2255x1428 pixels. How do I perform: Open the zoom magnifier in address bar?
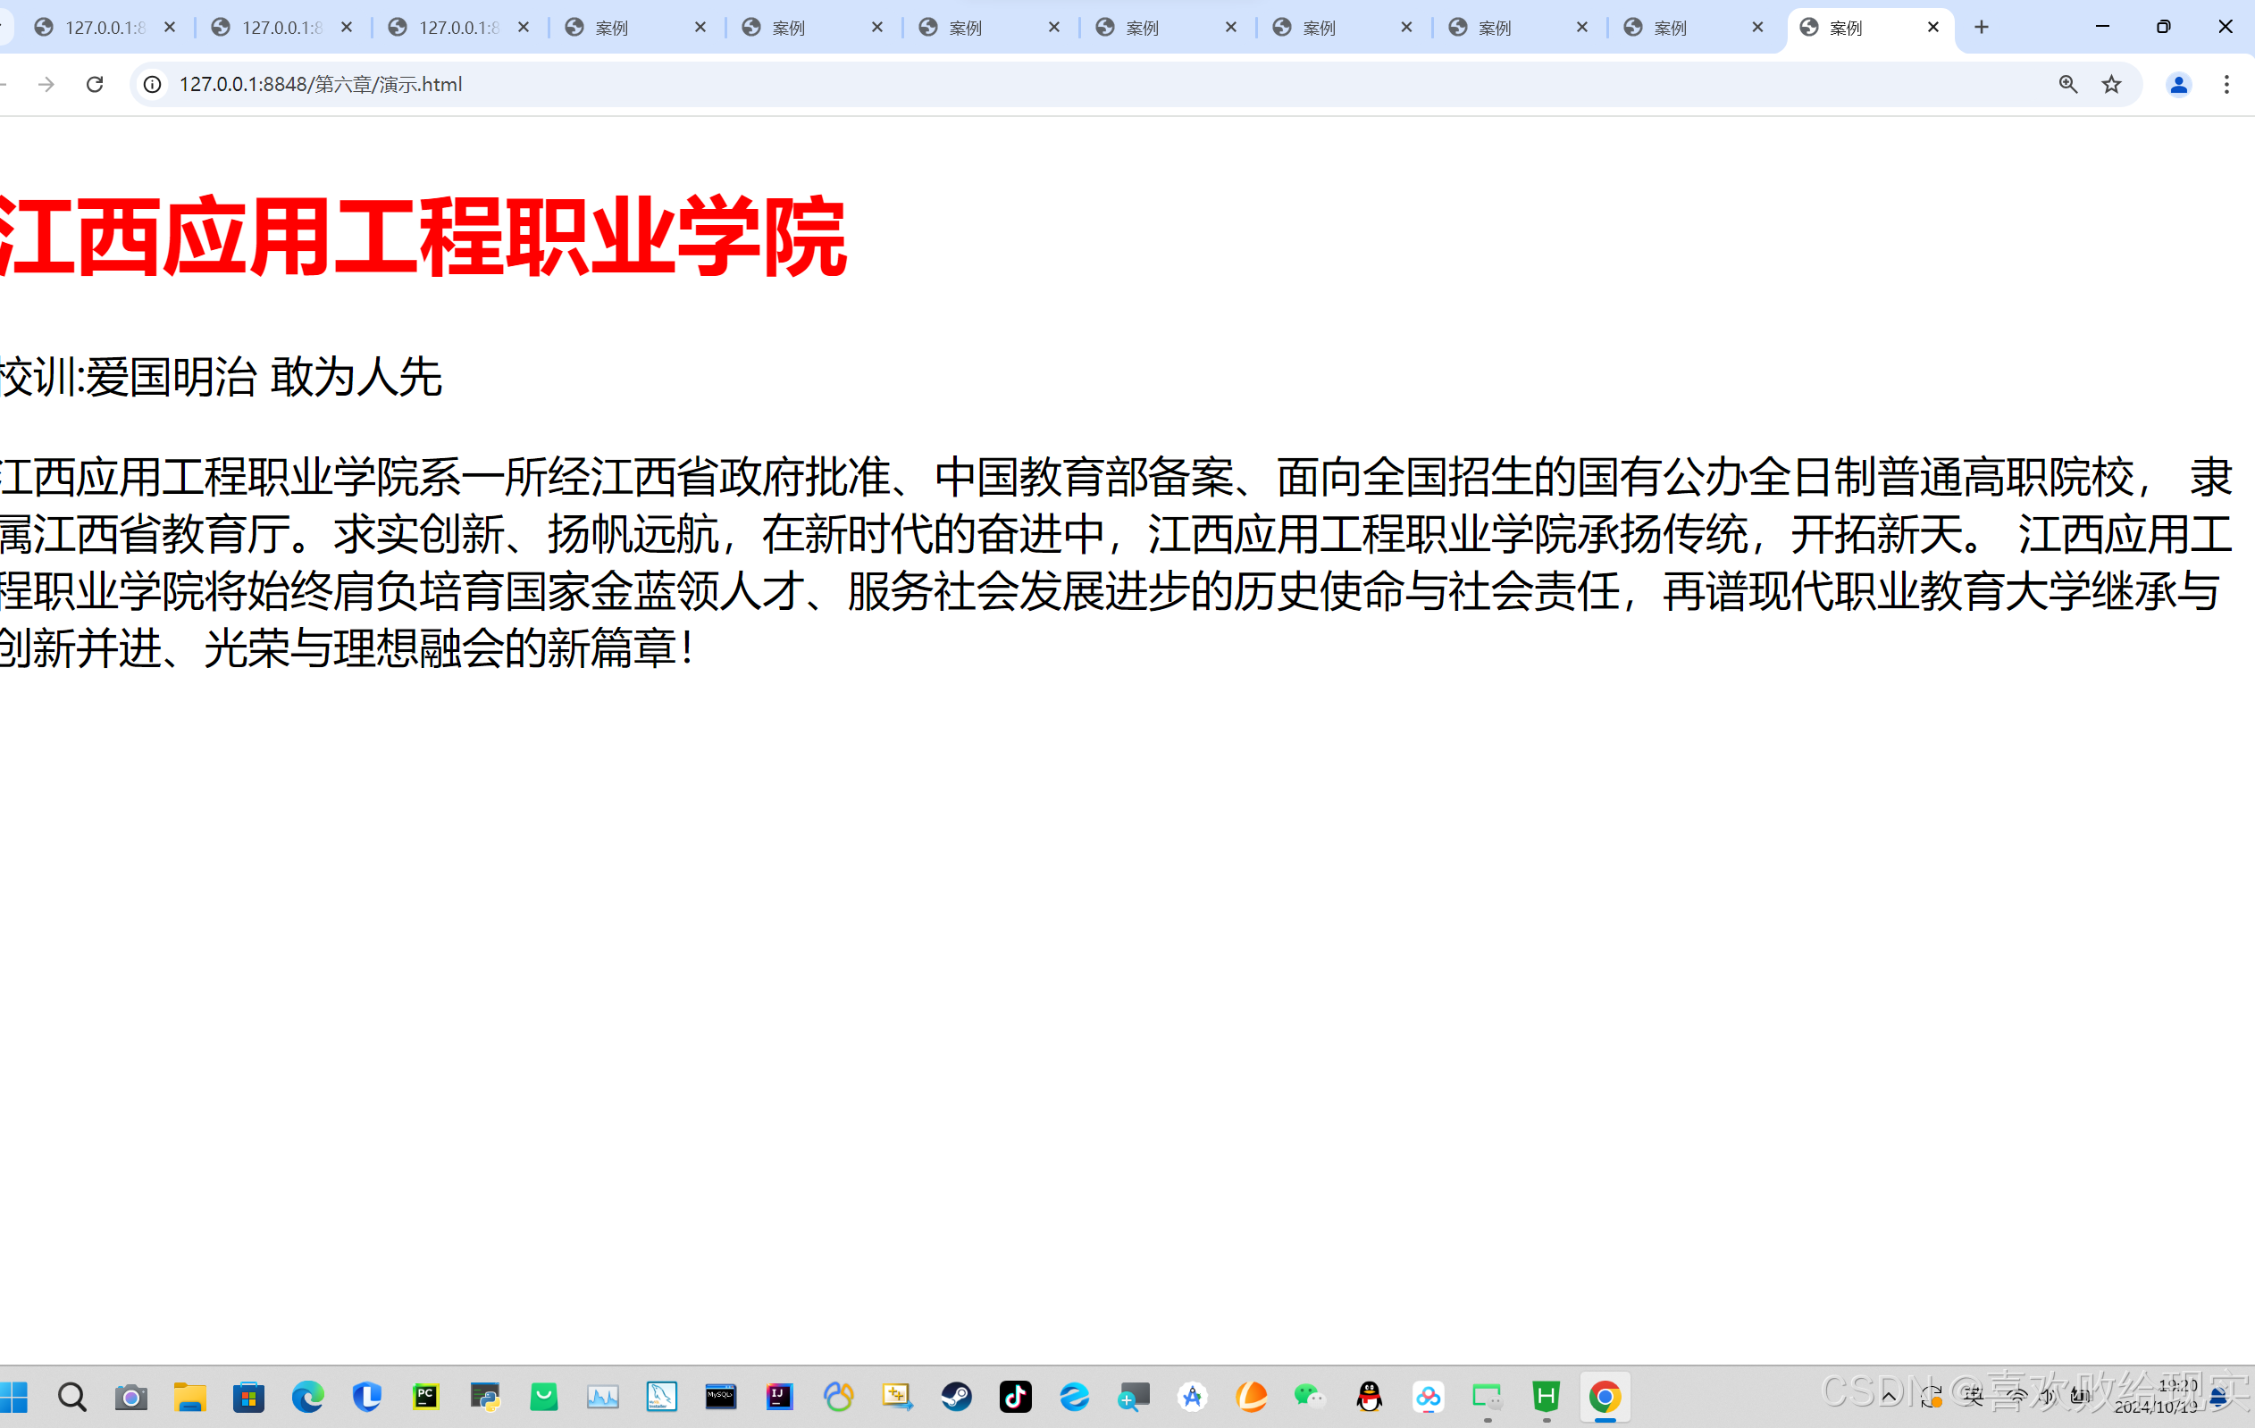point(2067,84)
